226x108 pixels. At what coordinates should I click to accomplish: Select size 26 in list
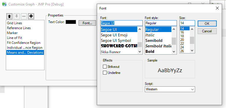[x=185, y=51]
